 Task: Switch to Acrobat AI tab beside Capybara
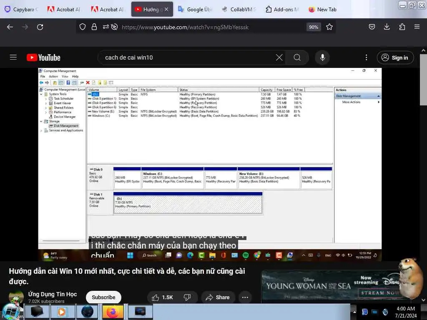65,9
